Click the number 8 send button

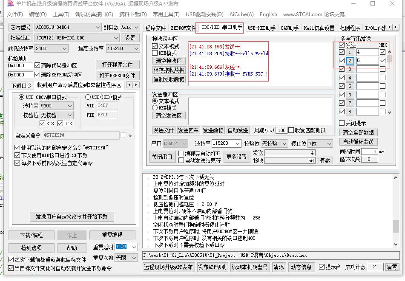coord(350,112)
